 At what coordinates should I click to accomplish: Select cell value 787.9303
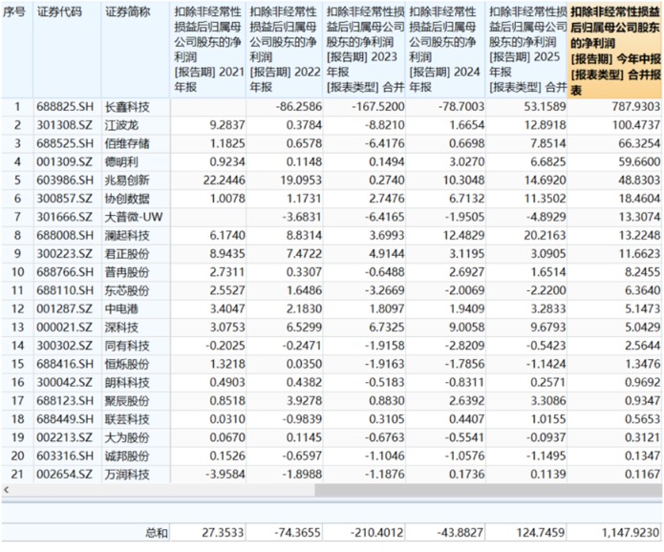tap(635, 107)
